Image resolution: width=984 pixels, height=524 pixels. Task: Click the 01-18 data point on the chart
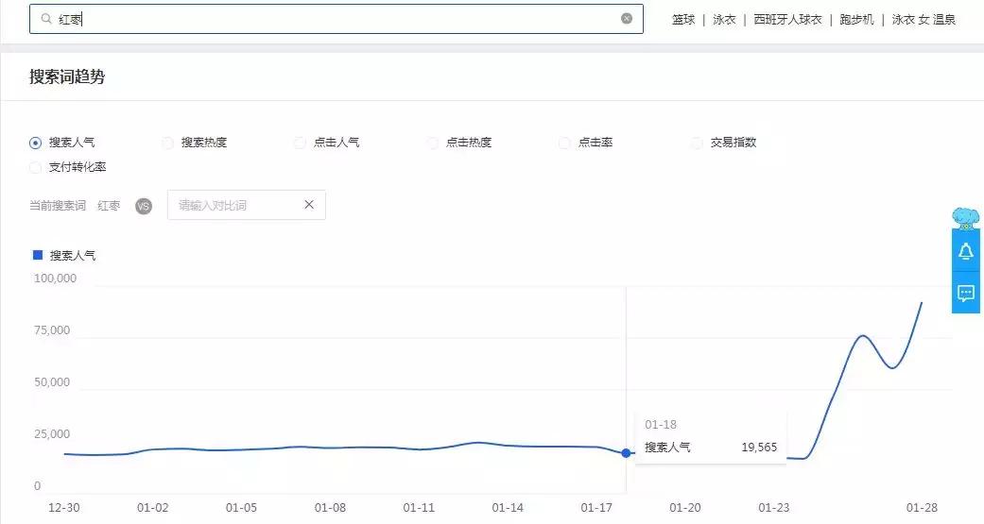pyautogui.click(x=626, y=452)
